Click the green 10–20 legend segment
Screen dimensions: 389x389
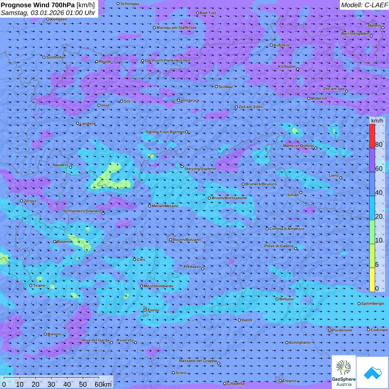coord(372,232)
